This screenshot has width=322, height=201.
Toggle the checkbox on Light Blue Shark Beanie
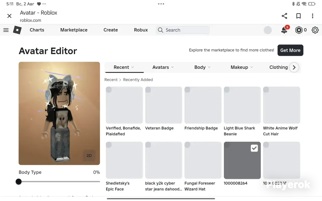pos(227,90)
